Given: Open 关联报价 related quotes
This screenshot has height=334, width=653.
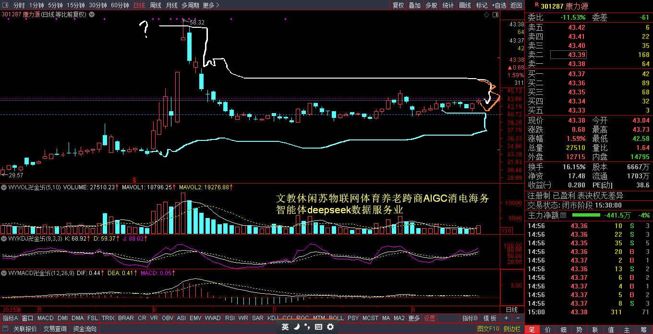Looking at the screenshot, I should (x=25, y=329).
